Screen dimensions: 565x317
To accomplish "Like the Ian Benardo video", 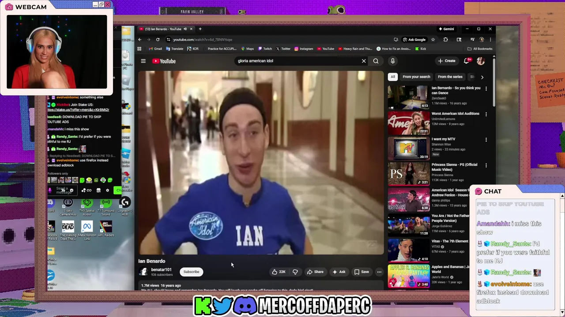I will coord(279,272).
